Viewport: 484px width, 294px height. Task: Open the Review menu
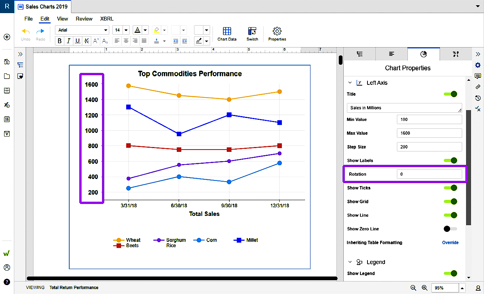pyautogui.click(x=84, y=19)
